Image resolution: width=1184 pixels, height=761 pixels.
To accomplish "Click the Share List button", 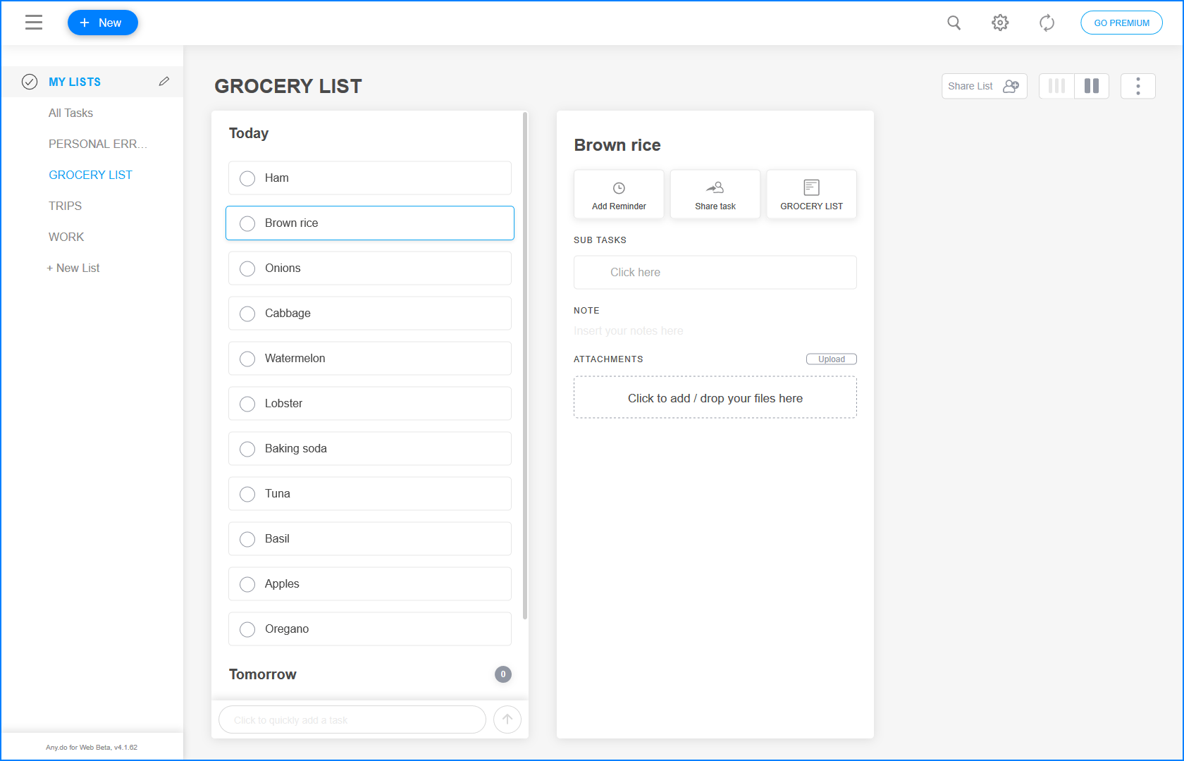I will click(984, 86).
